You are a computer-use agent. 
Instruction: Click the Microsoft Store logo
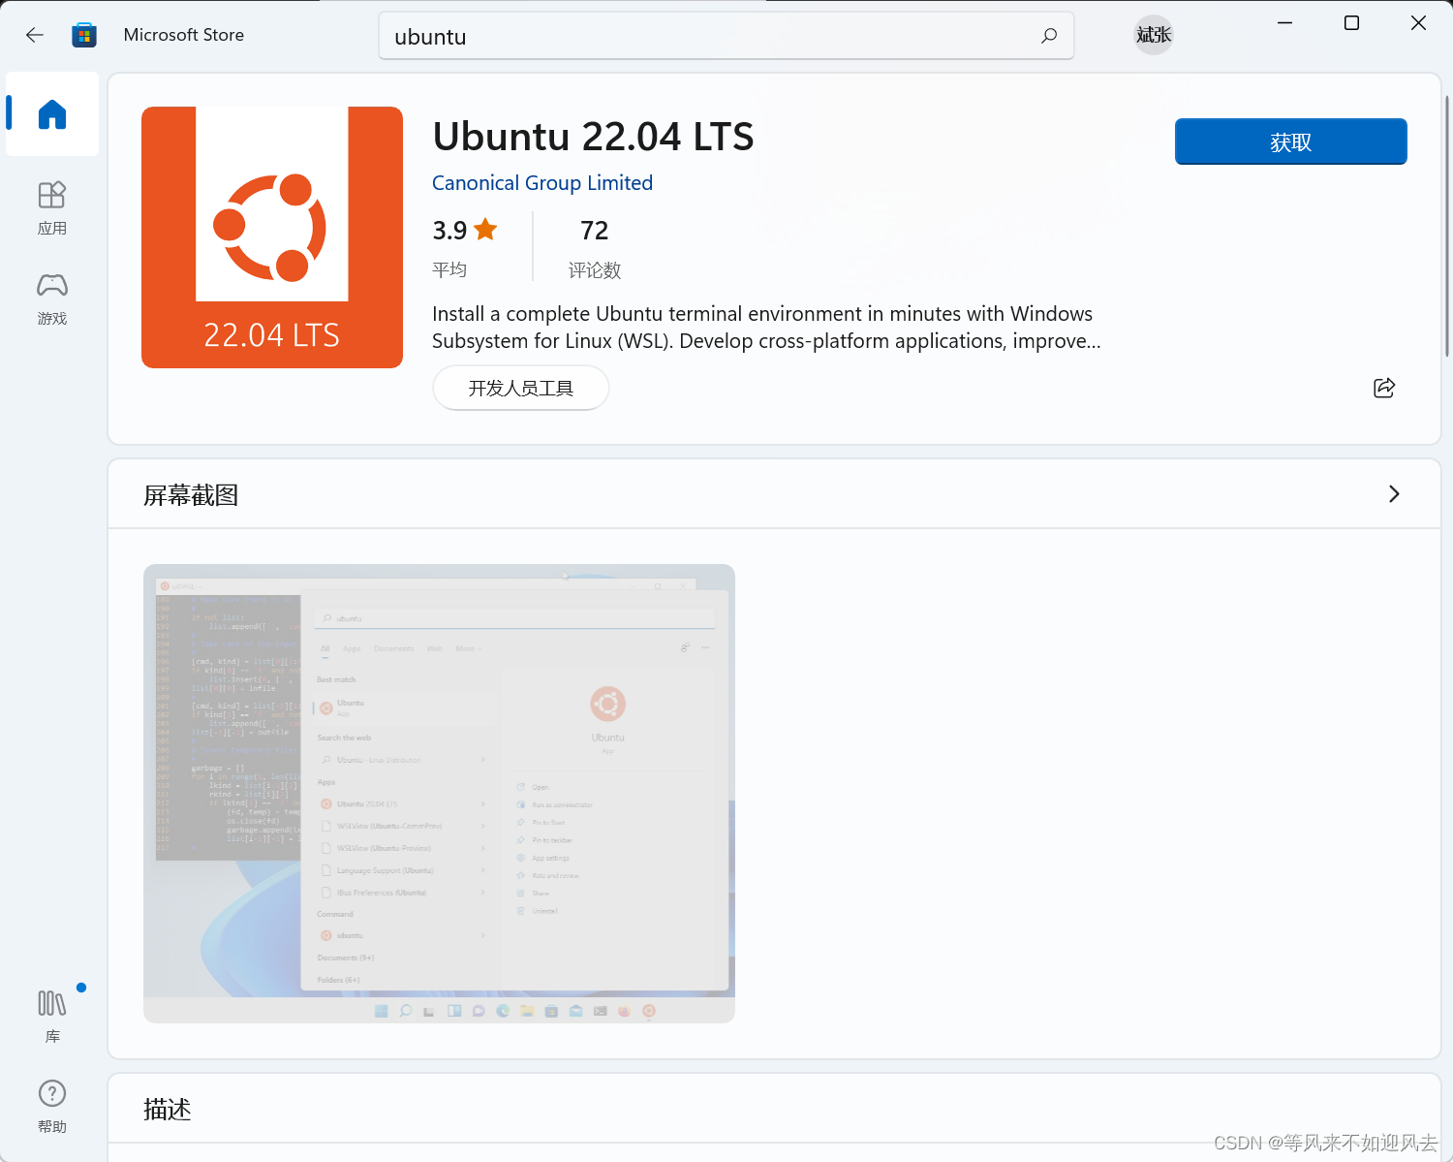tap(85, 34)
